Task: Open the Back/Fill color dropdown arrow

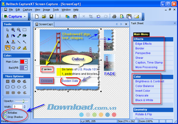Action: (26, 68)
